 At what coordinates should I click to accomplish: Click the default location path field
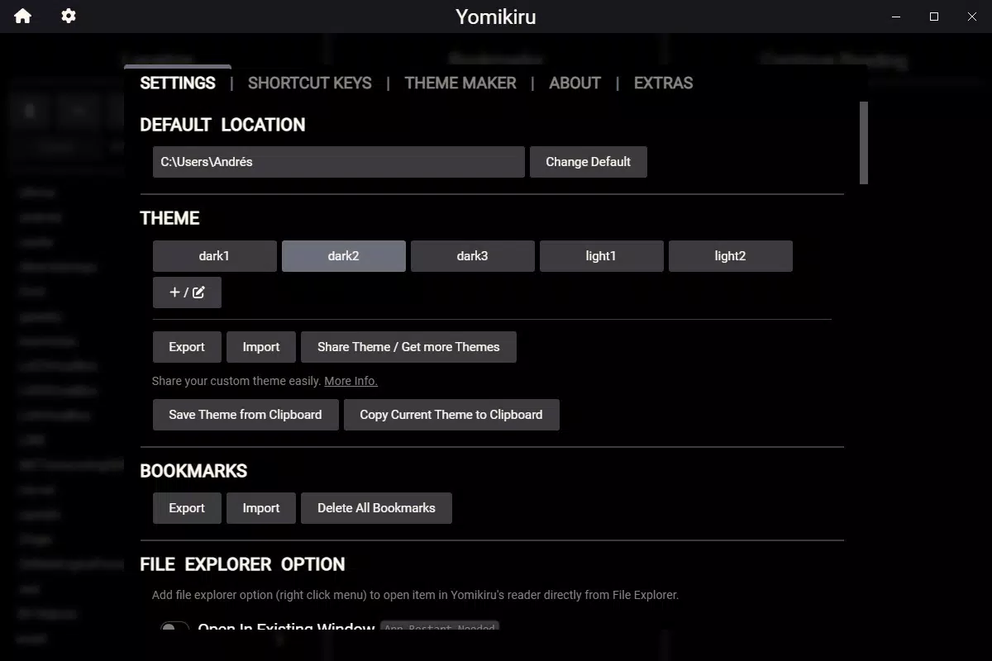coord(339,162)
